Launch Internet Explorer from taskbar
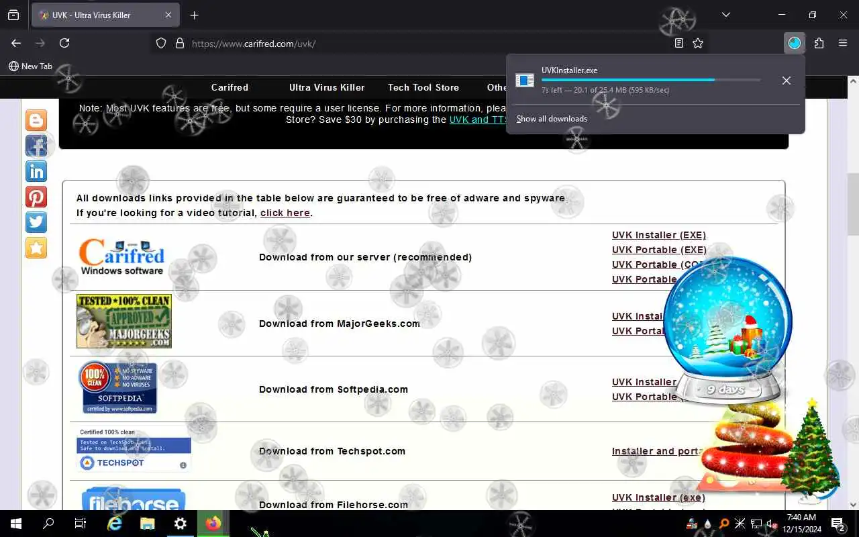The height and width of the screenshot is (537, 859). [x=115, y=524]
